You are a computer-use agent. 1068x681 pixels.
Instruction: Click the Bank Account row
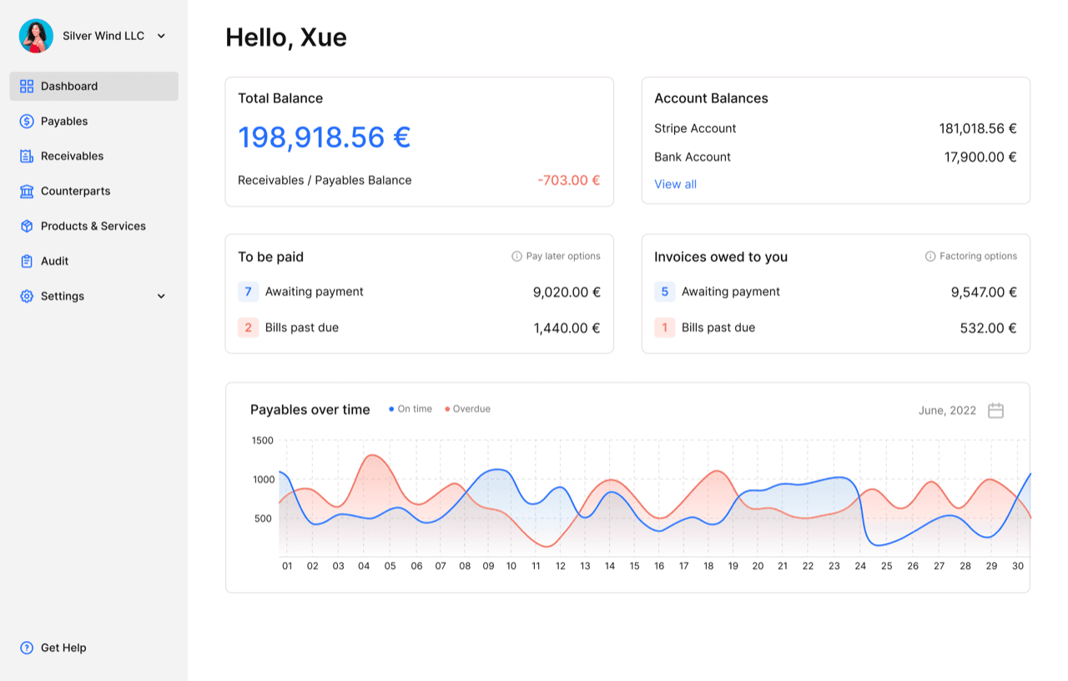(835, 157)
